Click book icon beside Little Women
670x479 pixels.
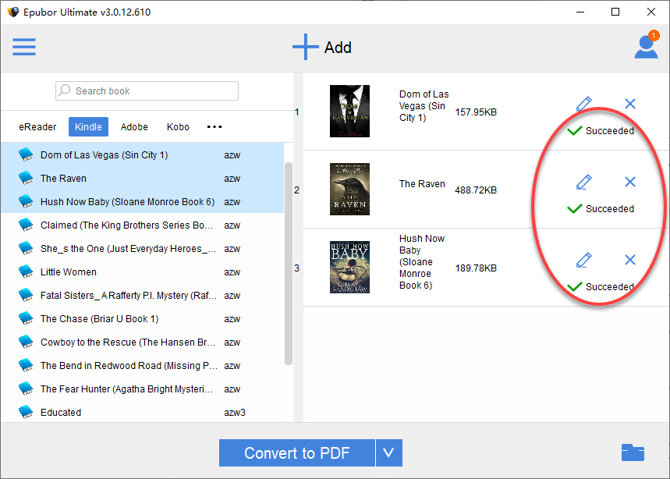(26, 271)
